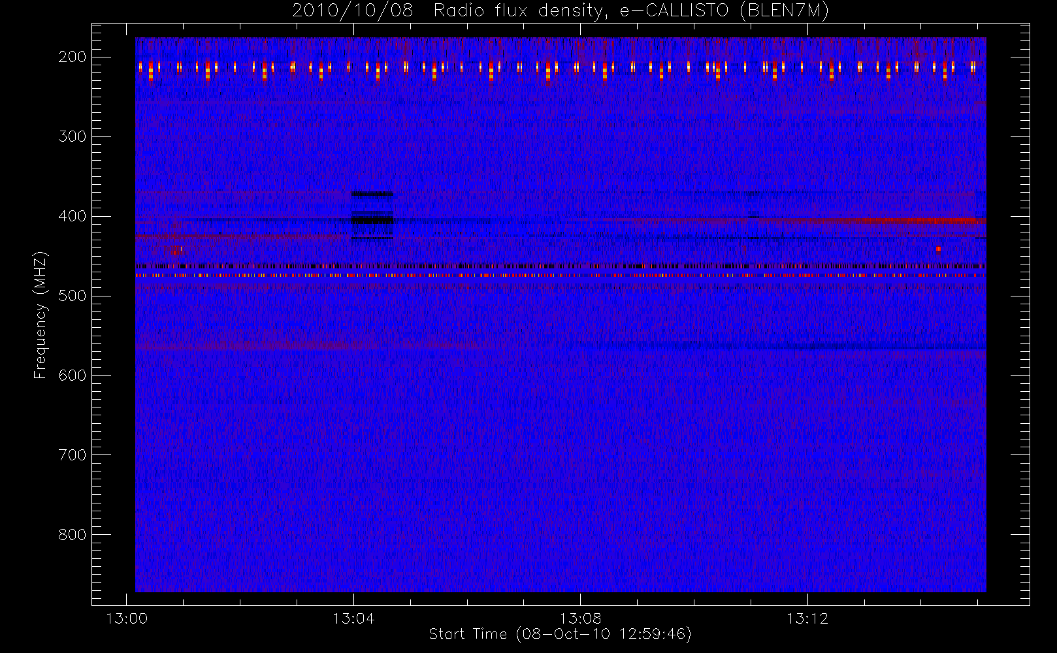Click the 13:00 time tick label

(127, 618)
